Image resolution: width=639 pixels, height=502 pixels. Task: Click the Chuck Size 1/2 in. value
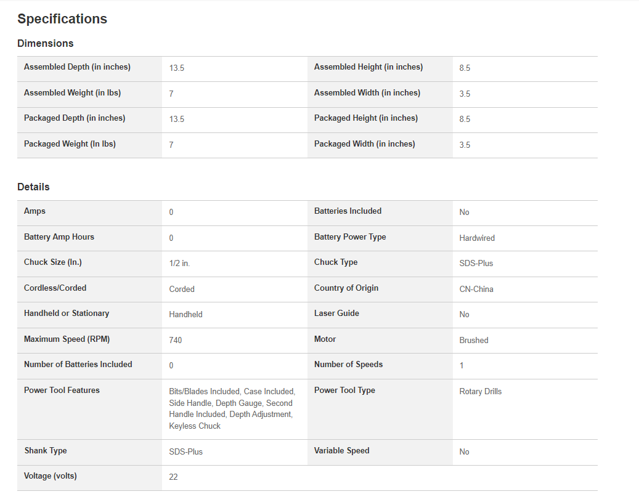tap(179, 264)
